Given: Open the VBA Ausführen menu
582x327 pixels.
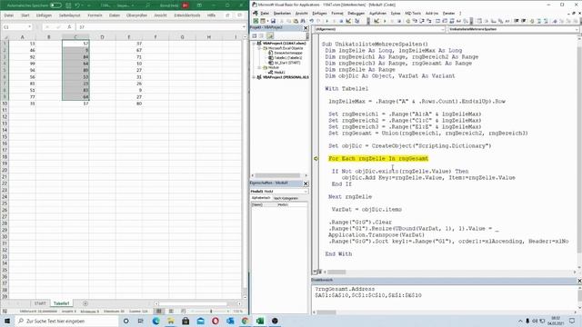Looking at the screenshot, I should [x=377, y=14].
